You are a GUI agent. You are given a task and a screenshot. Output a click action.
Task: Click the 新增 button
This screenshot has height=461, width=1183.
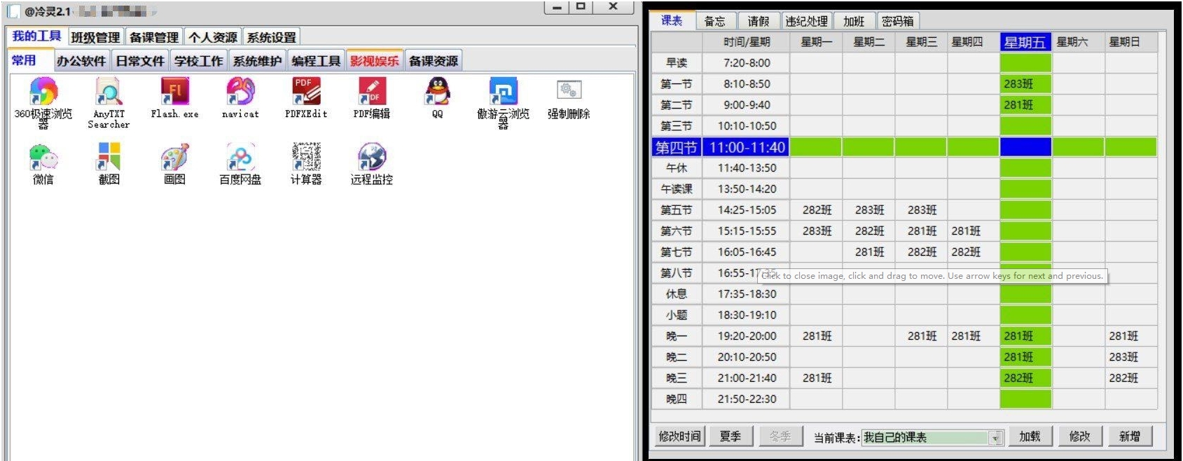(x=1130, y=436)
